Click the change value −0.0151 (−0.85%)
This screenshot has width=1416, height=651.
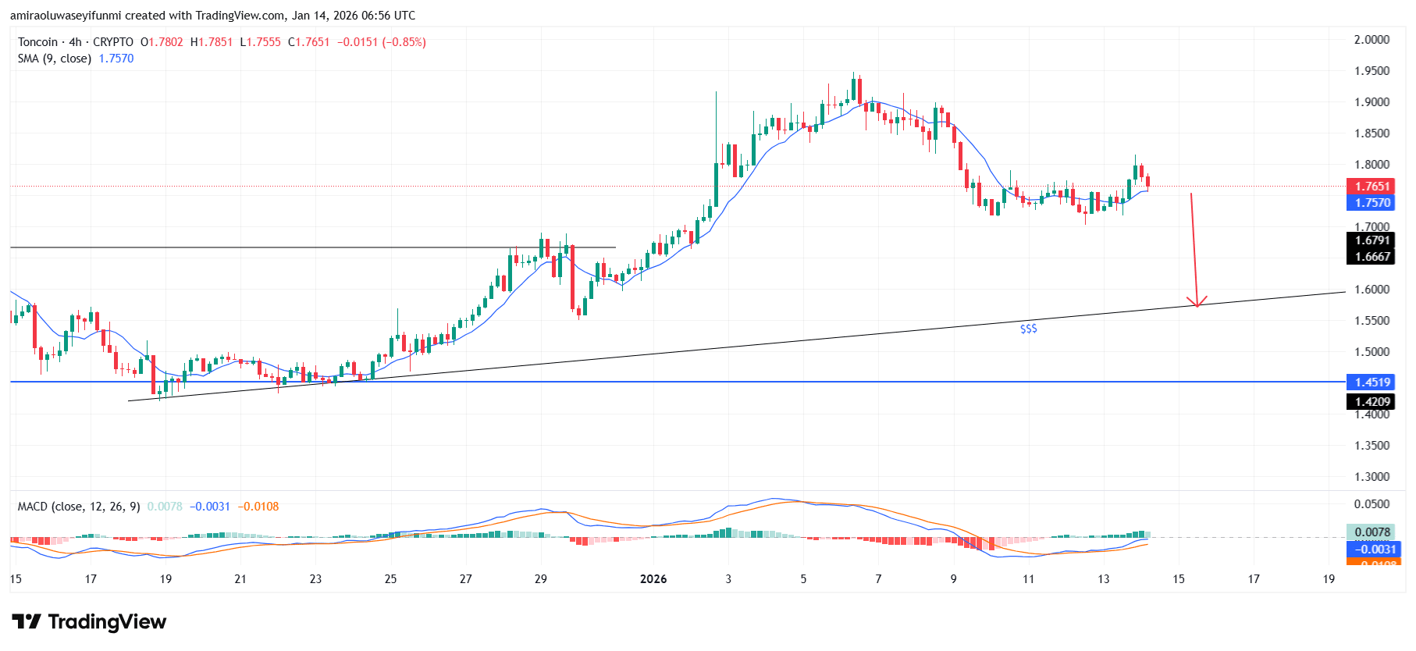coord(382,42)
